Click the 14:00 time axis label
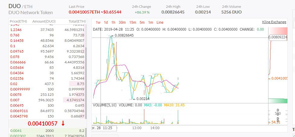Screen dimensions: 295x137 (155, 128)
